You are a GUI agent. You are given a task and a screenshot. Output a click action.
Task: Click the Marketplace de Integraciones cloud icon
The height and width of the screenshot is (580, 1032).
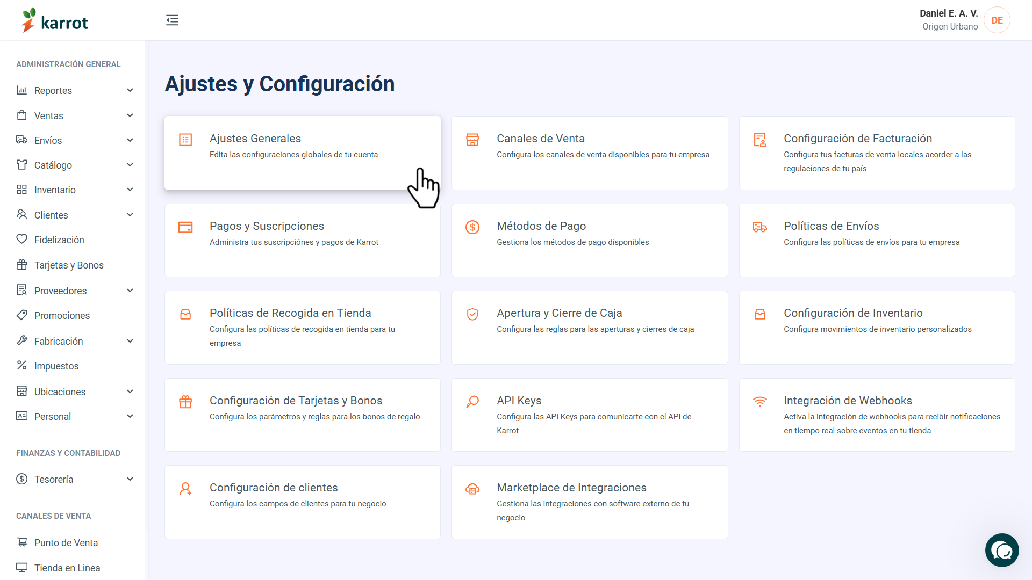click(472, 489)
